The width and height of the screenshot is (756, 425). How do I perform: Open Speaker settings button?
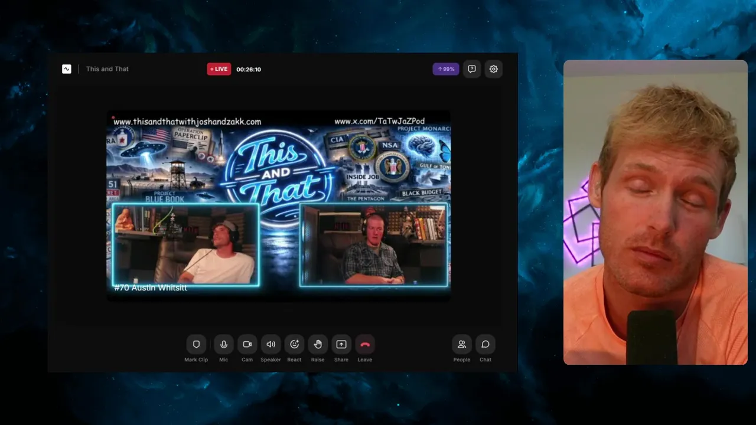tap(271, 344)
